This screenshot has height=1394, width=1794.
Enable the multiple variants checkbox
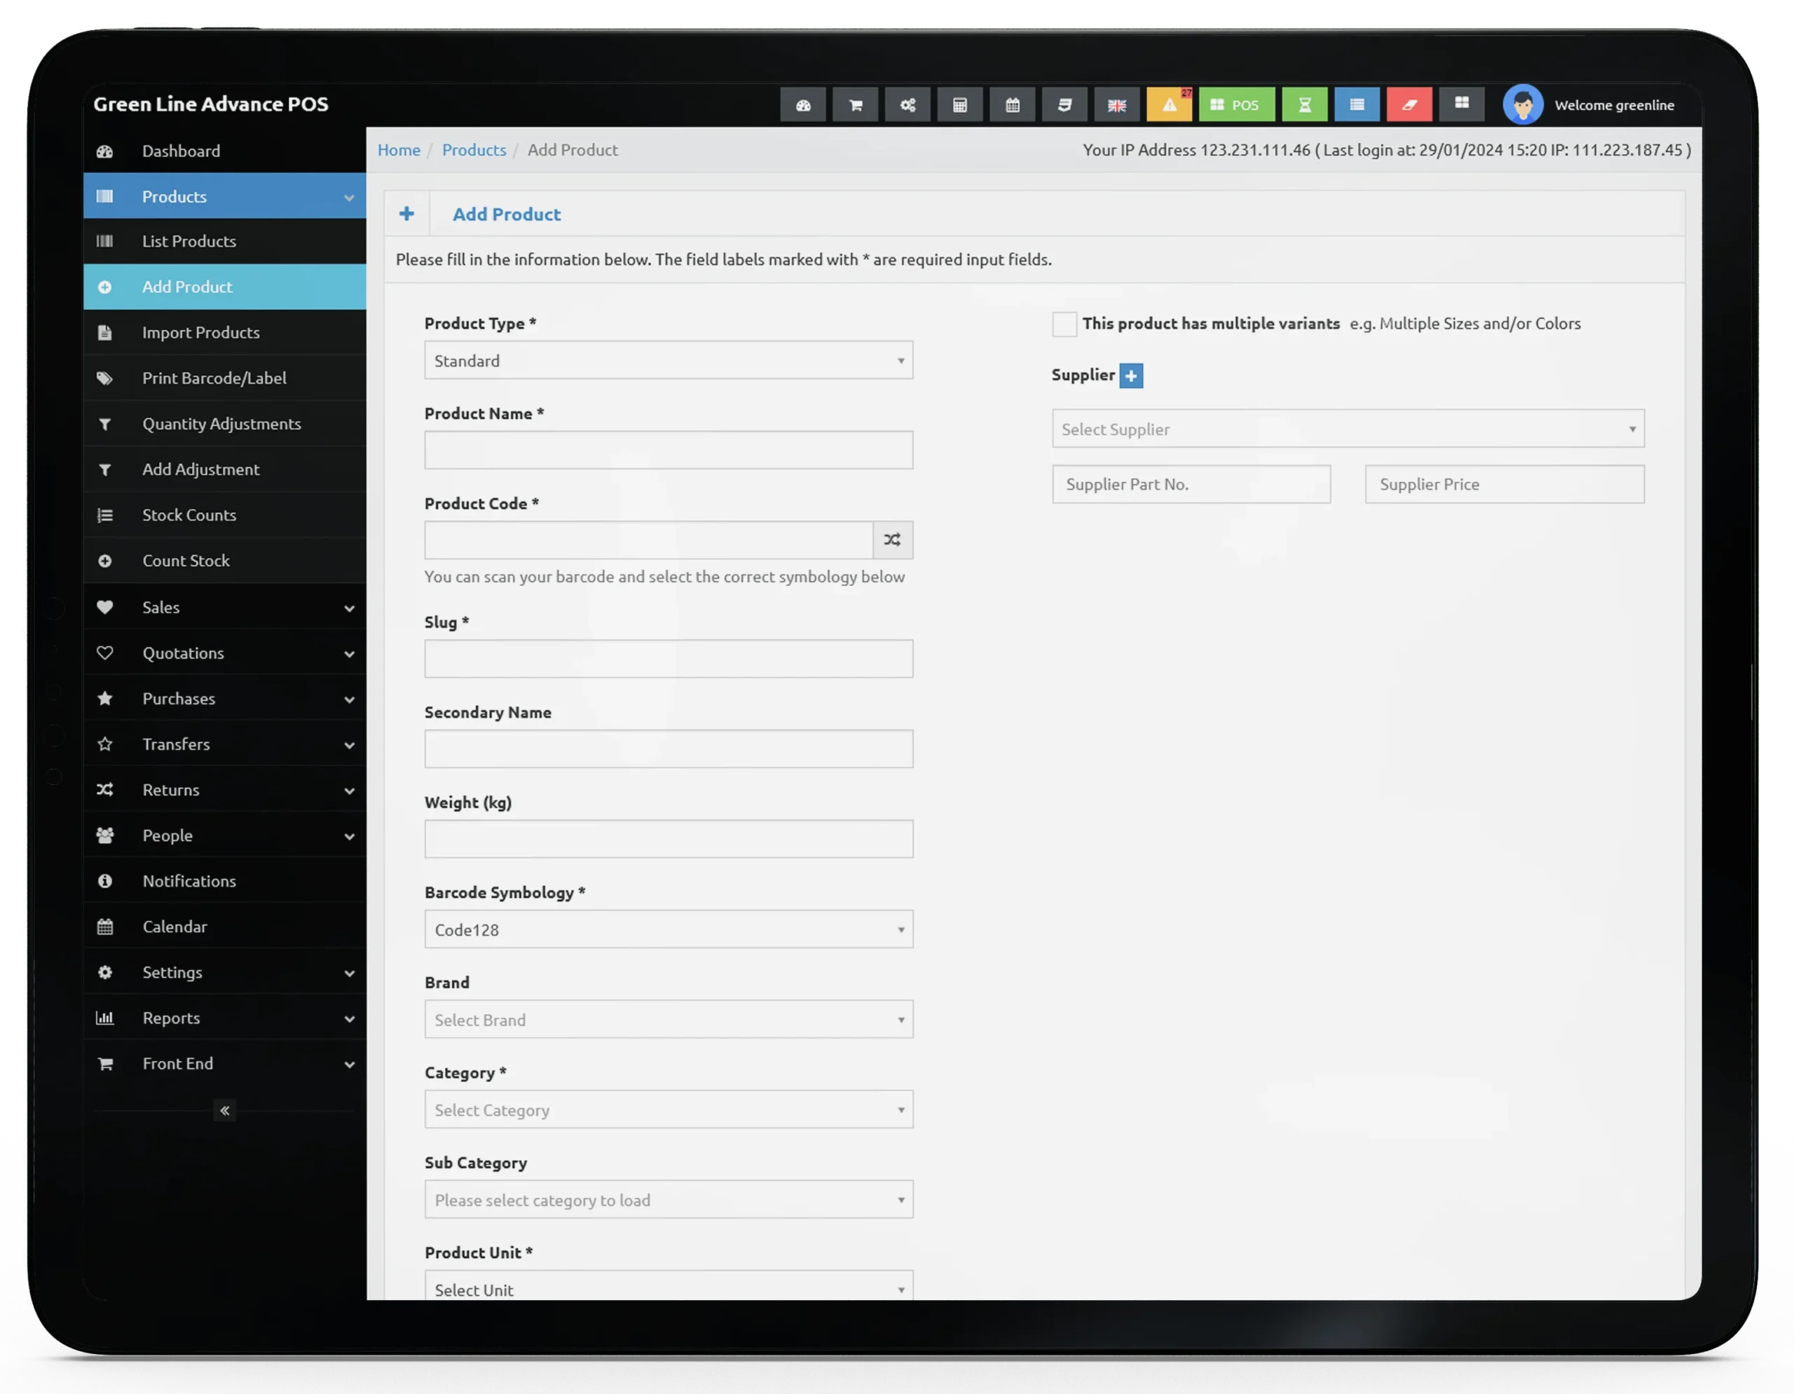point(1063,323)
